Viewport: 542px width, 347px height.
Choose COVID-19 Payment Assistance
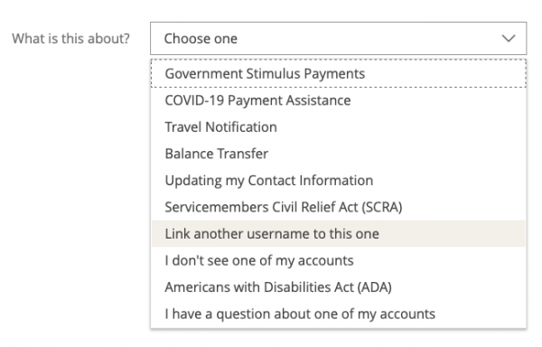coord(339,100)
